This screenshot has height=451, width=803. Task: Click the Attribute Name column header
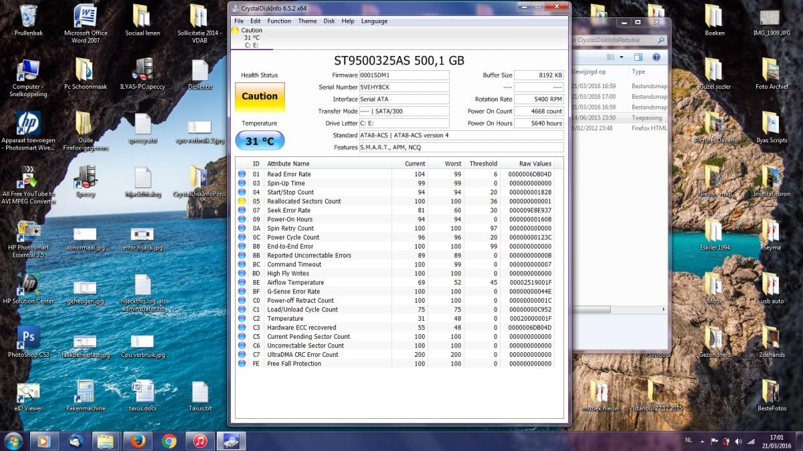(x=288, y=164)
